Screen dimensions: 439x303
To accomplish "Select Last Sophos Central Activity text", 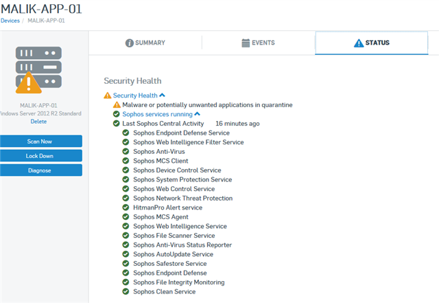I will click(x=163, y=124).
